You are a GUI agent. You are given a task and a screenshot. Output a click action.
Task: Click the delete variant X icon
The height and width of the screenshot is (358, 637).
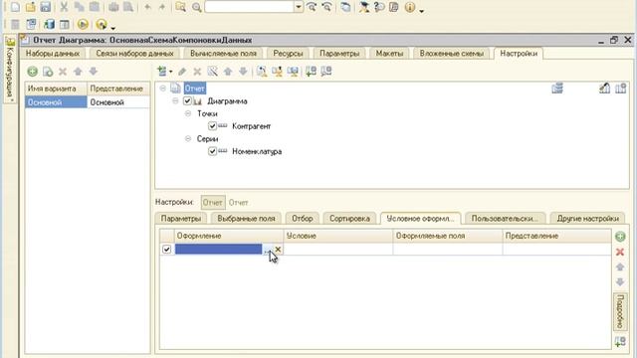coord(63,72)
